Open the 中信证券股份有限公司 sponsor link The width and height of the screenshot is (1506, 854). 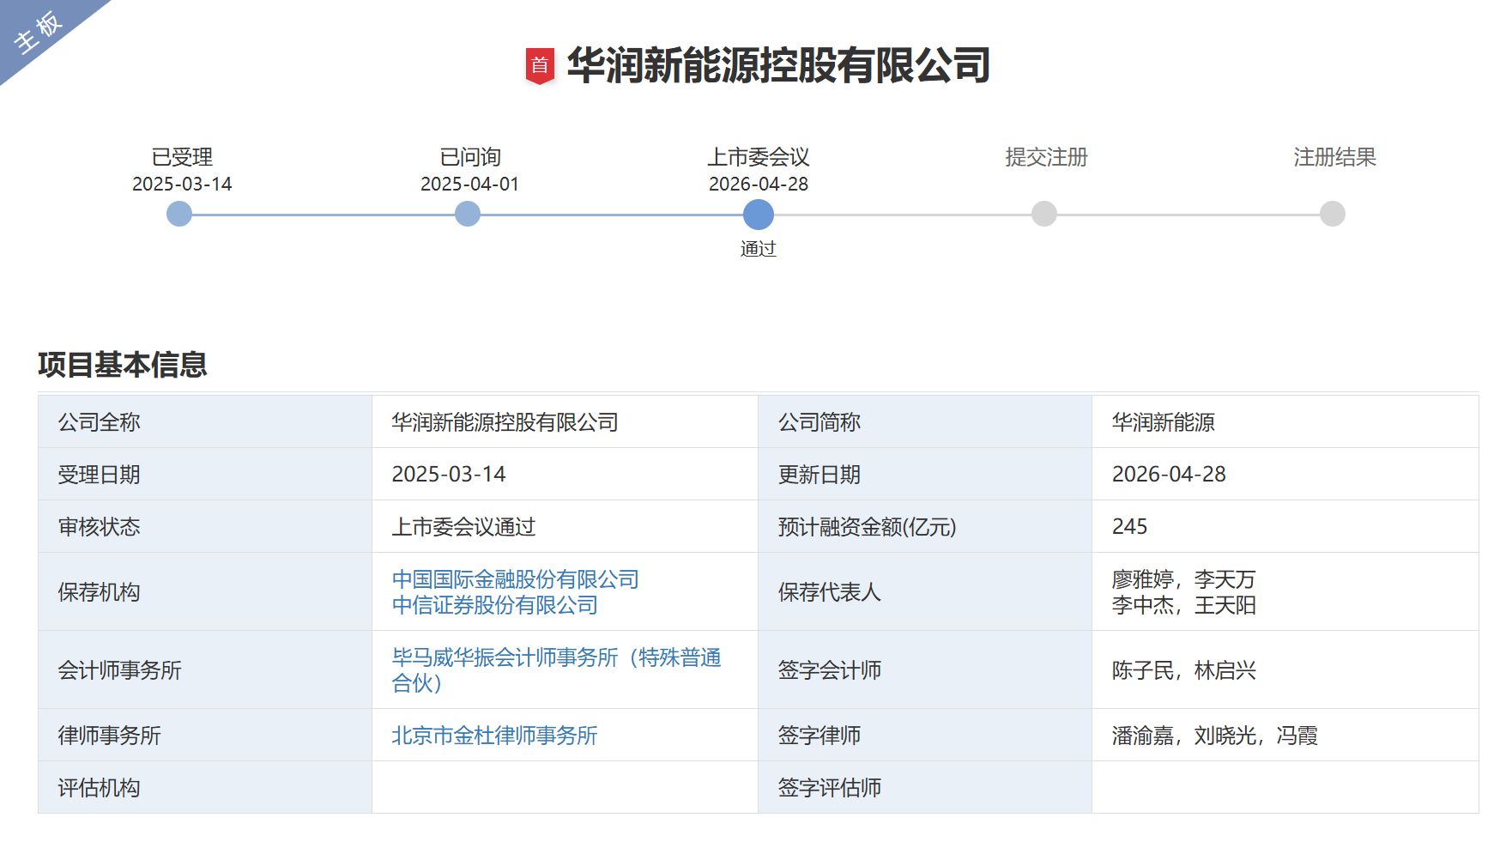494,604
